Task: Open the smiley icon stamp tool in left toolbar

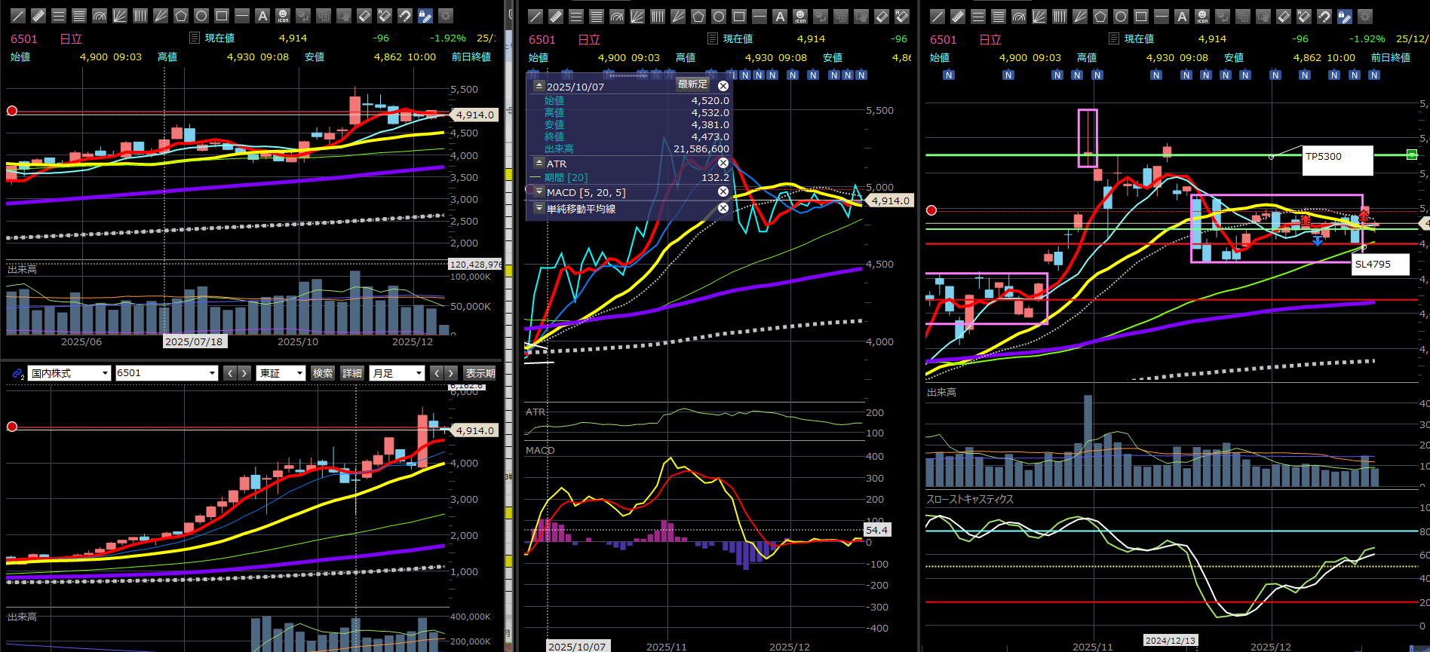Action: (283, 16)
